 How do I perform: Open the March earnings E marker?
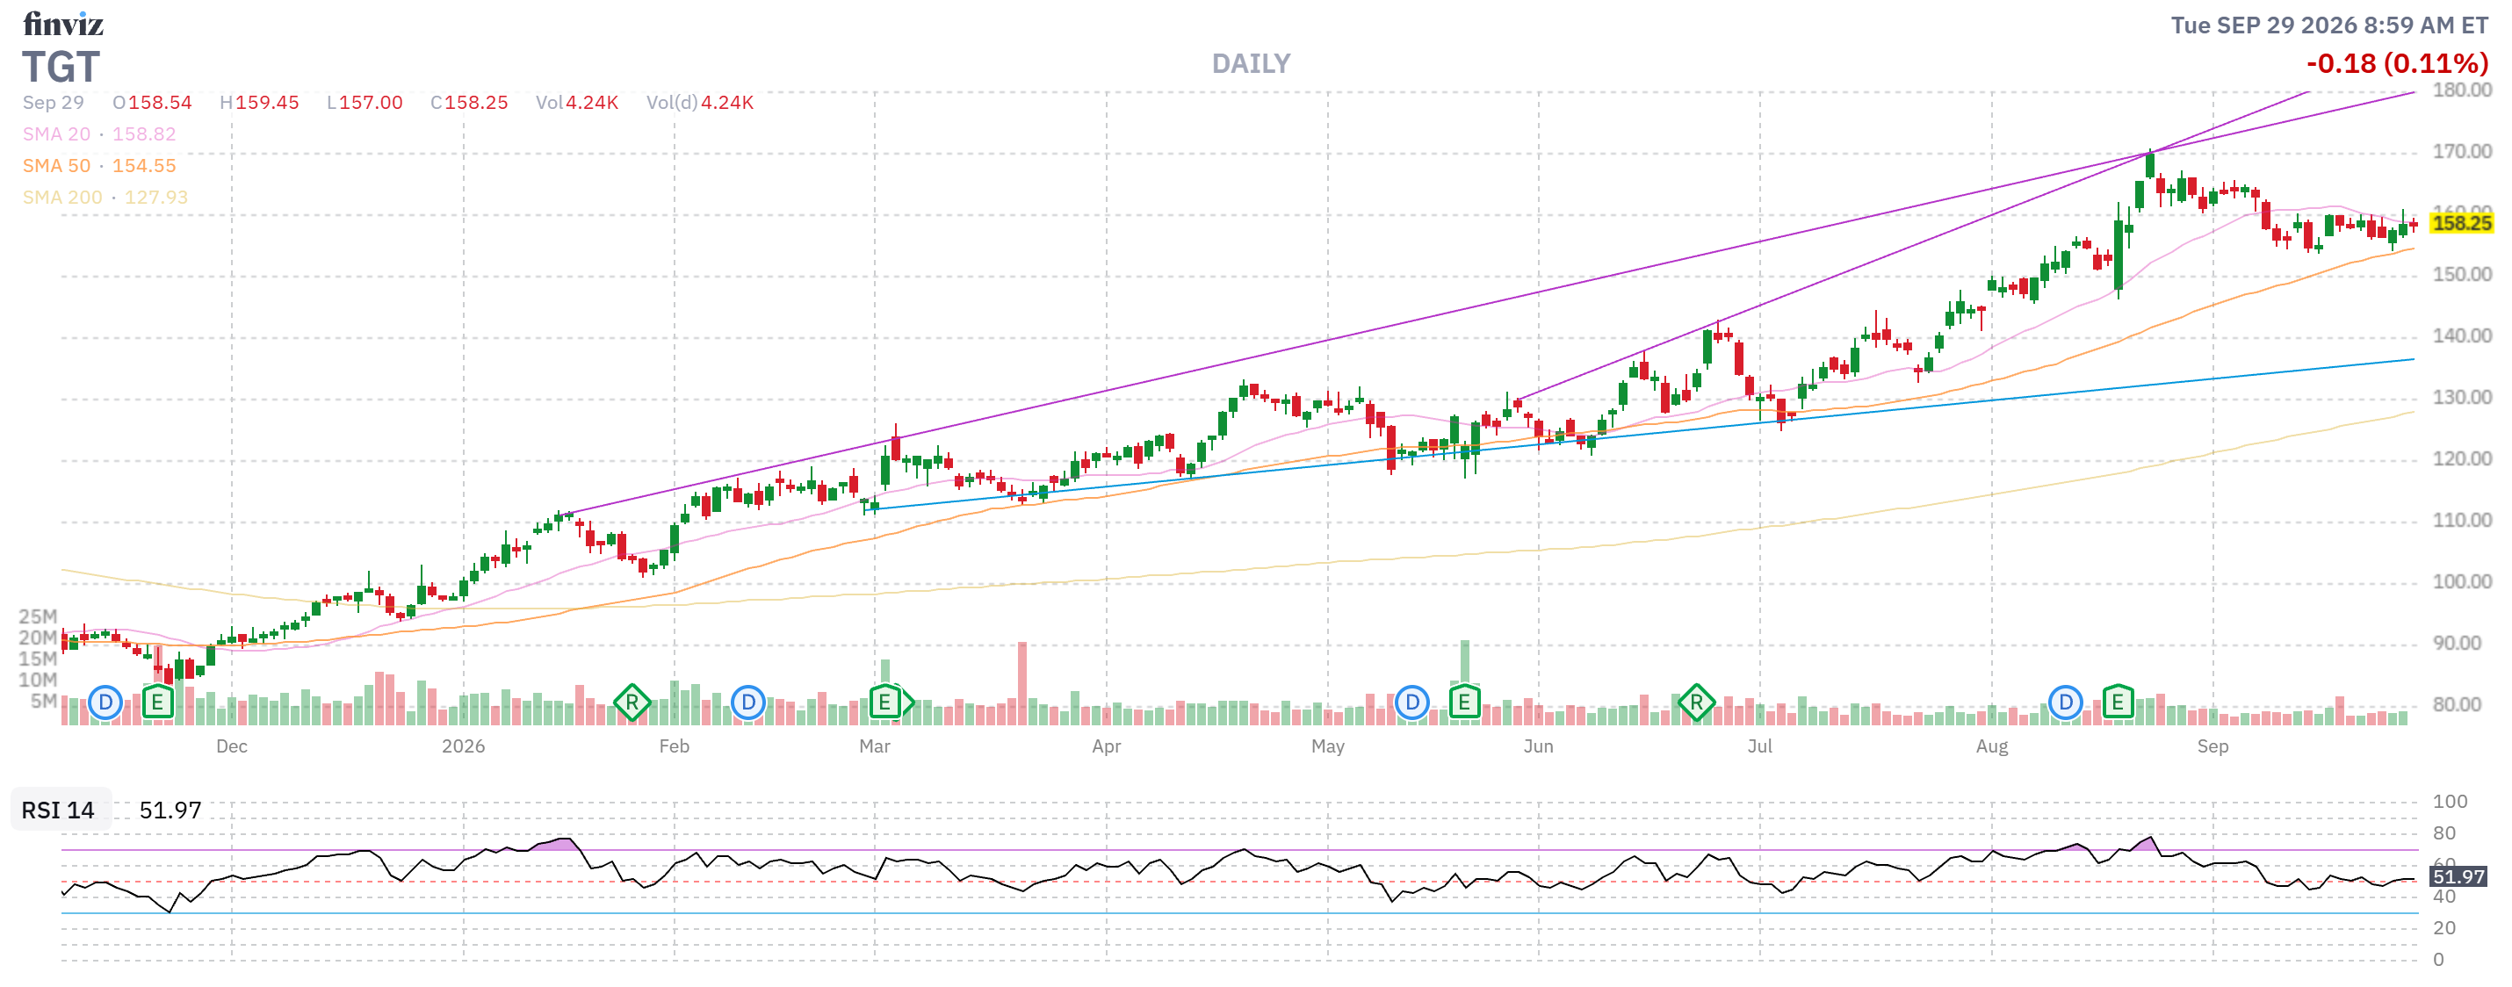pos(884,702)
